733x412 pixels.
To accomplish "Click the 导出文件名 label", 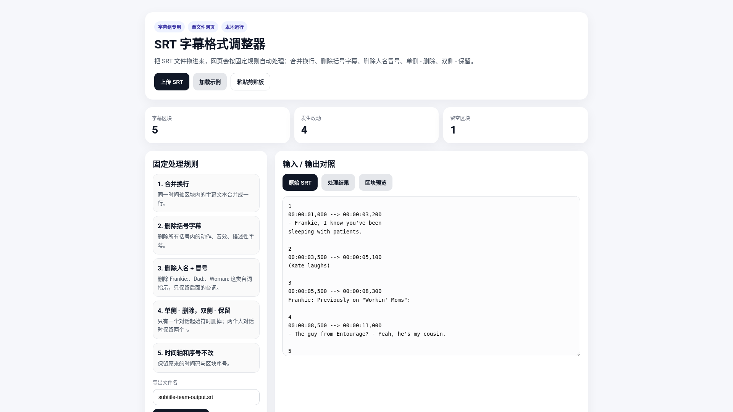I will [165, 383].
